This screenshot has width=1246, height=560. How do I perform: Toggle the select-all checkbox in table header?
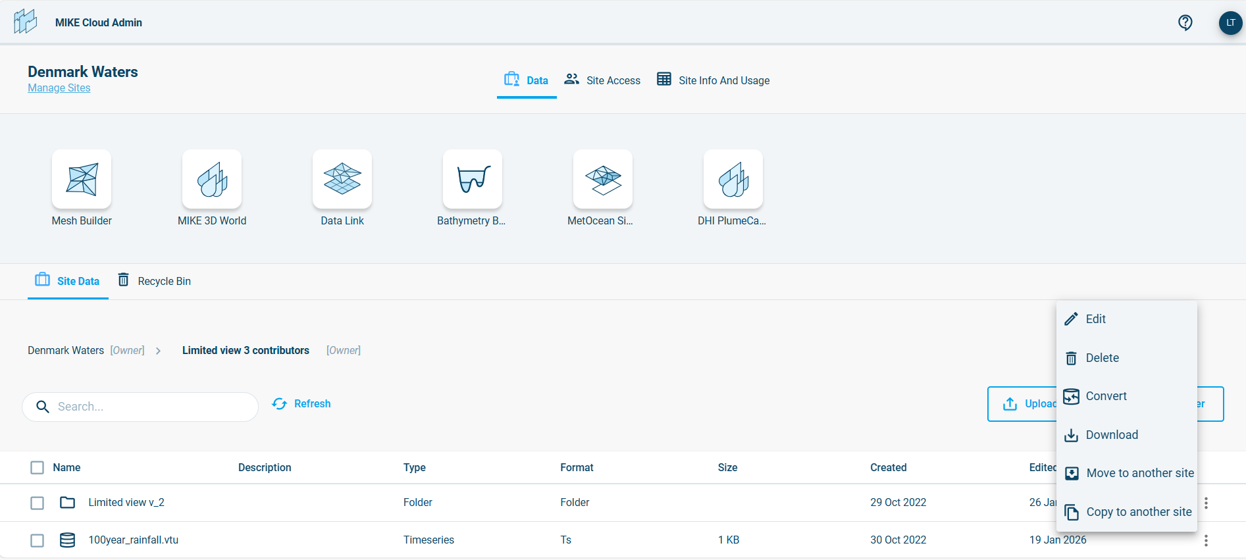click(x=38, y=468)
